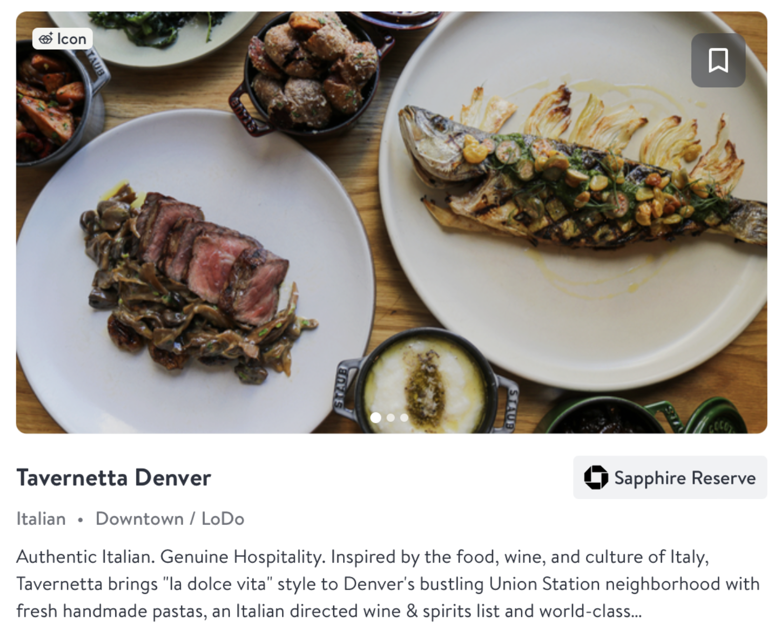The image size is (784, 628).
Task: Bookmark Tavernetta Denver with the save icon
Action: tap(718, 60)
